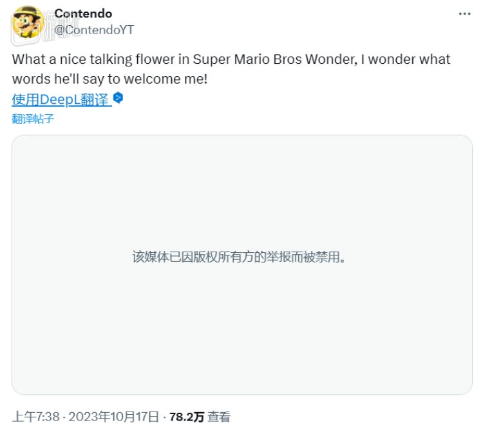Click the 查看 views label

(219, 417)
